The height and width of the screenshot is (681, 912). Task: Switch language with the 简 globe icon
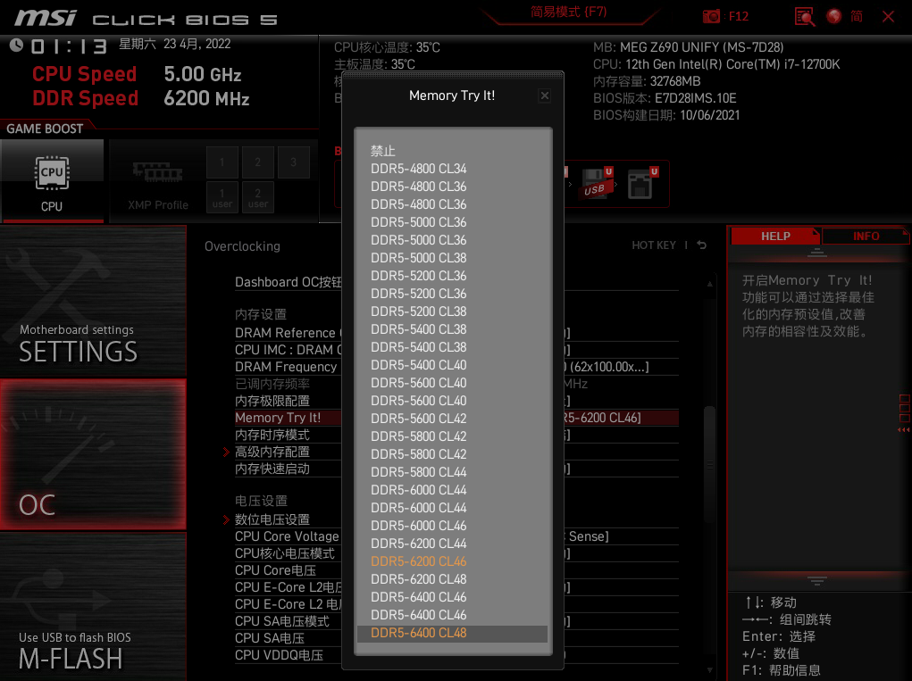840,16
